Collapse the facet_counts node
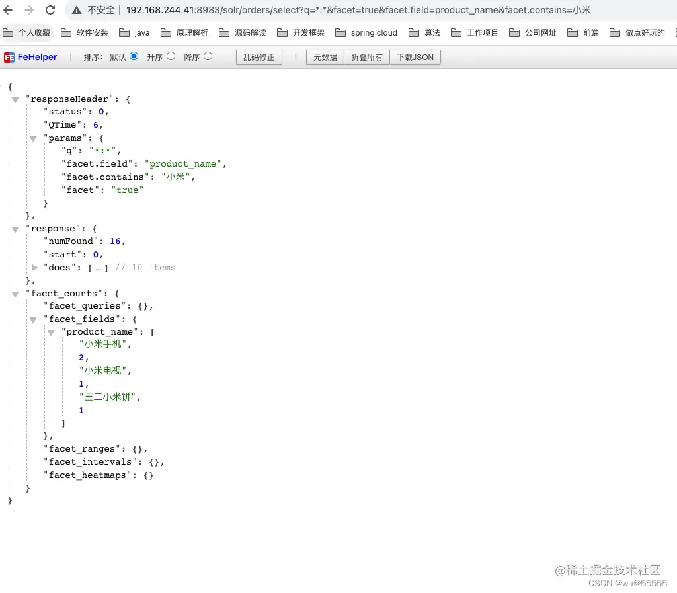Viewport: 677px width, 593px height. pyautogui.click(x=15, y=294)
